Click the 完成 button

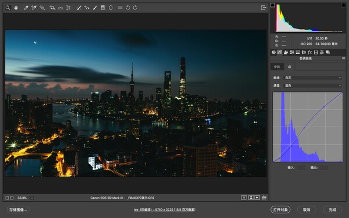pos(332,209)
